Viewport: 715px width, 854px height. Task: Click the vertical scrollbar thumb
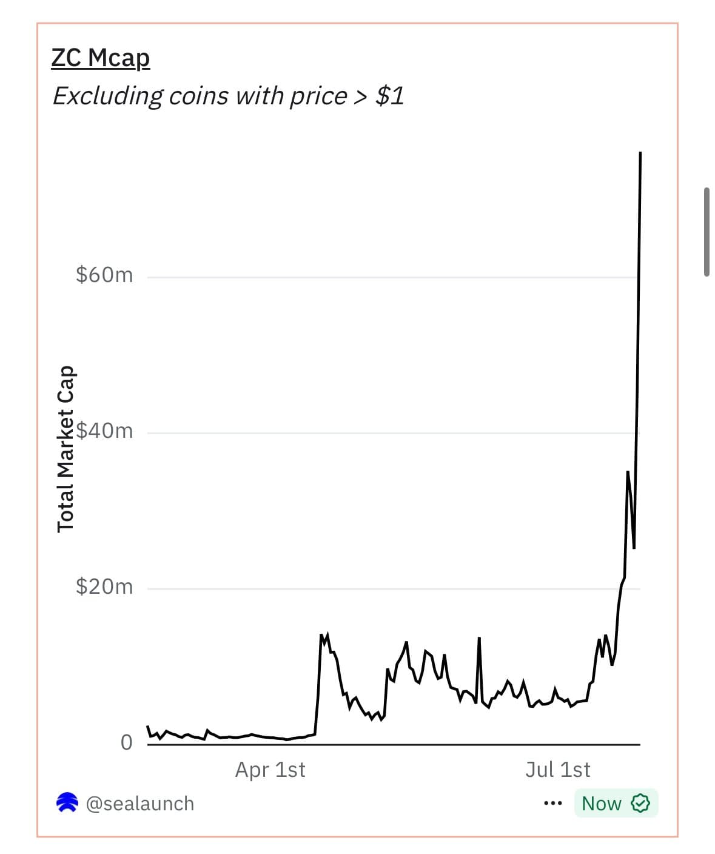tap(707, 232)
